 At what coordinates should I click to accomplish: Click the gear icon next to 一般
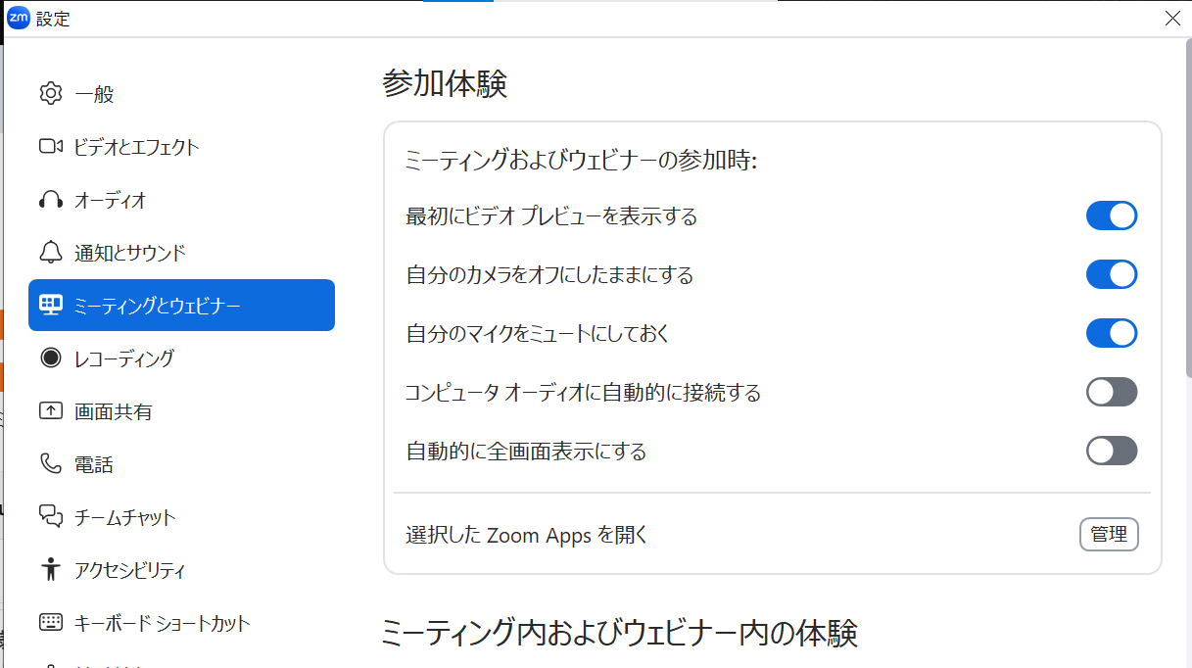click(50, 94)
